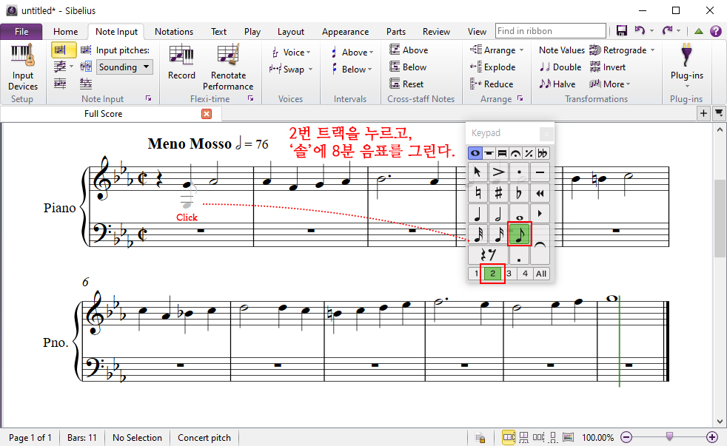This screenshot has height=446, width=727.
Task: Open the File tab
Action: [21, 32]
